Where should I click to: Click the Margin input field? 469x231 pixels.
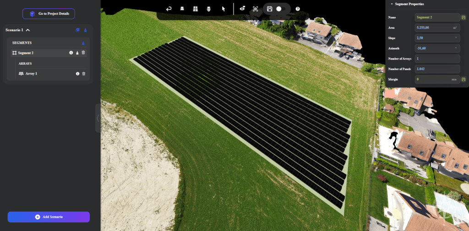point(437,80)
